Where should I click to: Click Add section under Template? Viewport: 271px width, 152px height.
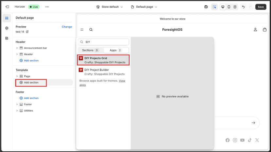(29, 83)
